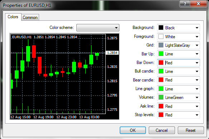The width and height of the screenshot is (209, 139).
Task: Click the 1.2854 price label in preview
Action: pos(112,53)
